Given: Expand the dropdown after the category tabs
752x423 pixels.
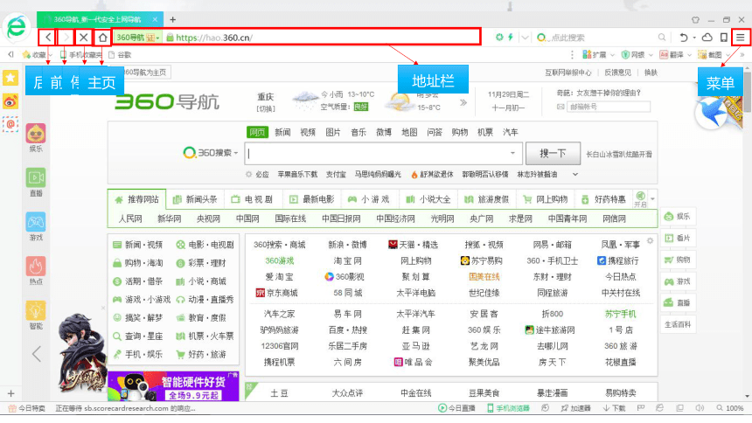Looking at the screenshot, I should coord(652,199).
